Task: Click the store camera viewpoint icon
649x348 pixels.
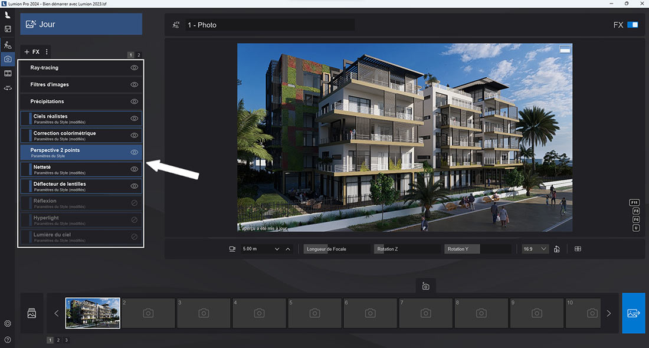Action: [x=425, y=287]
